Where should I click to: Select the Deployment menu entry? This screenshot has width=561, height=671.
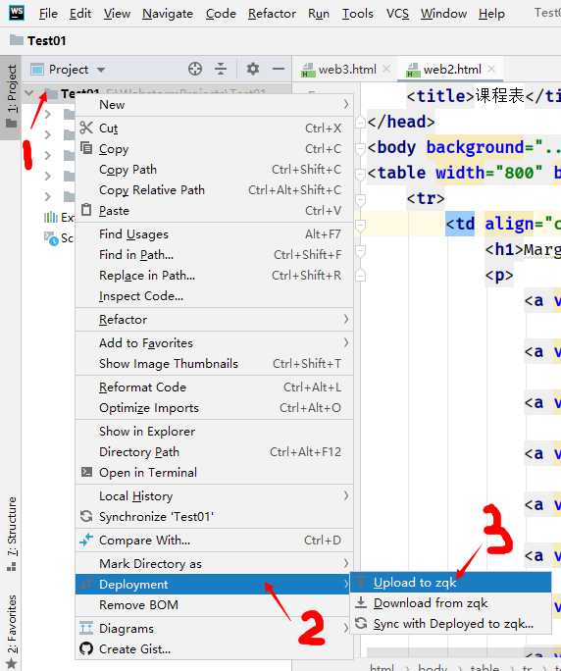(x=214, y=584)
